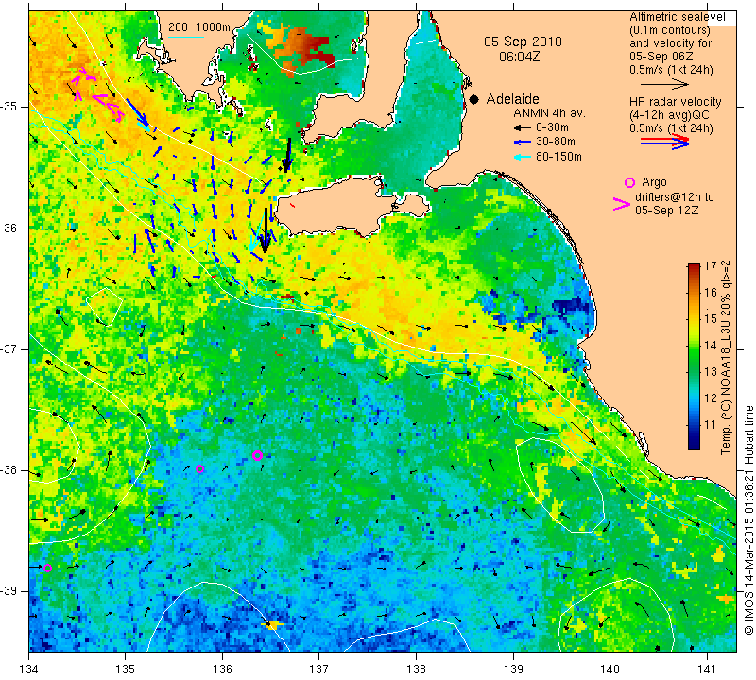
Task: Click the drifters magenta arrowhead legend symbol
Action: [622, 204]
